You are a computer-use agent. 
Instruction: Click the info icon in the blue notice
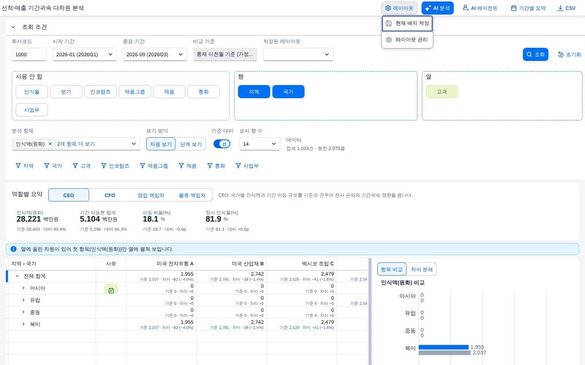[x=14, y=249]
